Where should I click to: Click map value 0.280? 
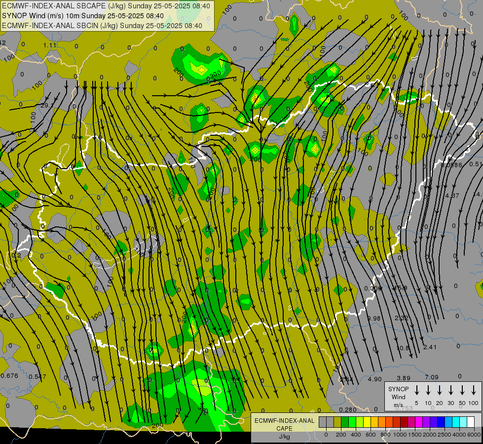click(348, 409)
